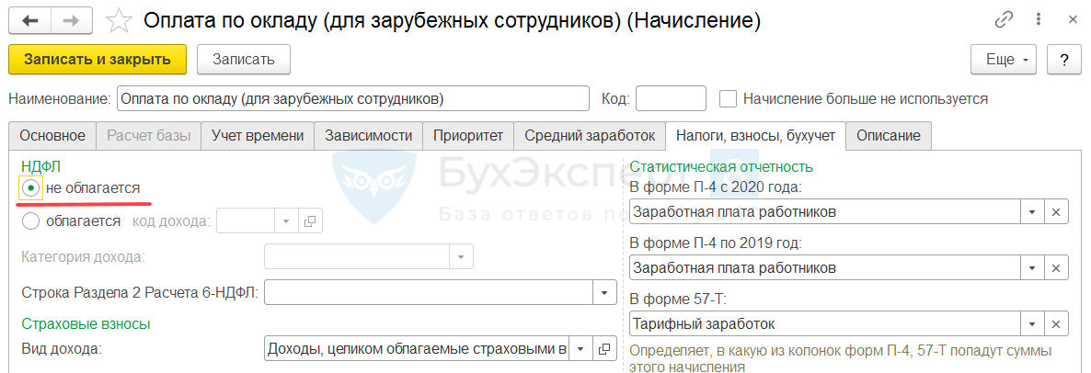Select the 'облагается' radio option
The image size is (1091, 373).
click(31, 220)
